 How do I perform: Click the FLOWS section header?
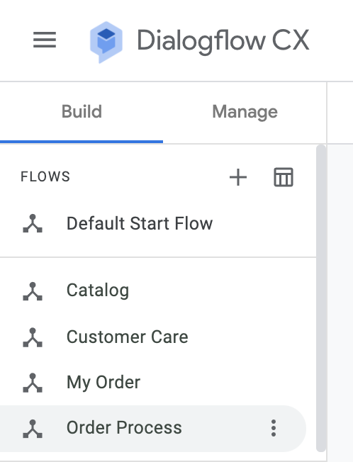coord(45,176)
